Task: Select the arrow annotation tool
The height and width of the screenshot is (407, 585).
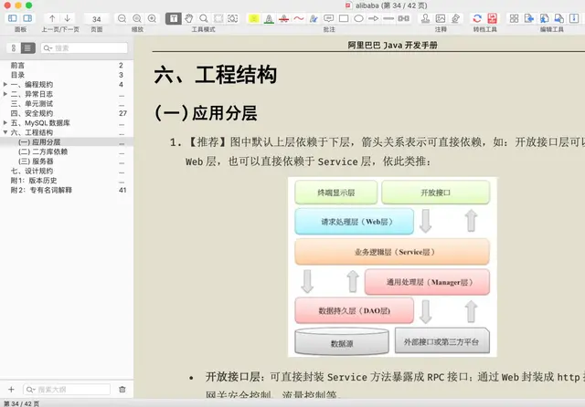Action: pos(374,18)
